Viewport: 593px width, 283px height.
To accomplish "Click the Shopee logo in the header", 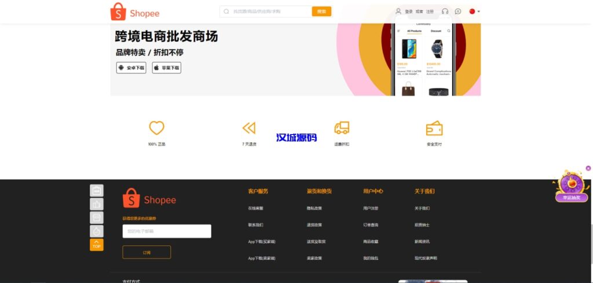I will [135, 12].
